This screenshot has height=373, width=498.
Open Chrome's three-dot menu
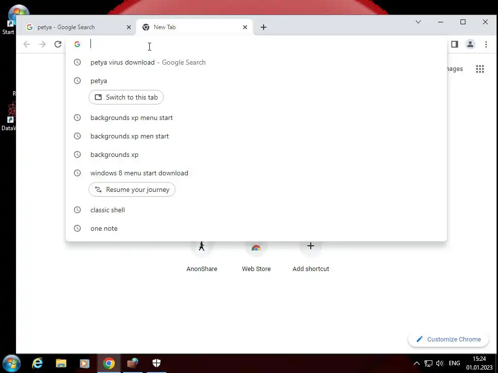click(486, 44)
